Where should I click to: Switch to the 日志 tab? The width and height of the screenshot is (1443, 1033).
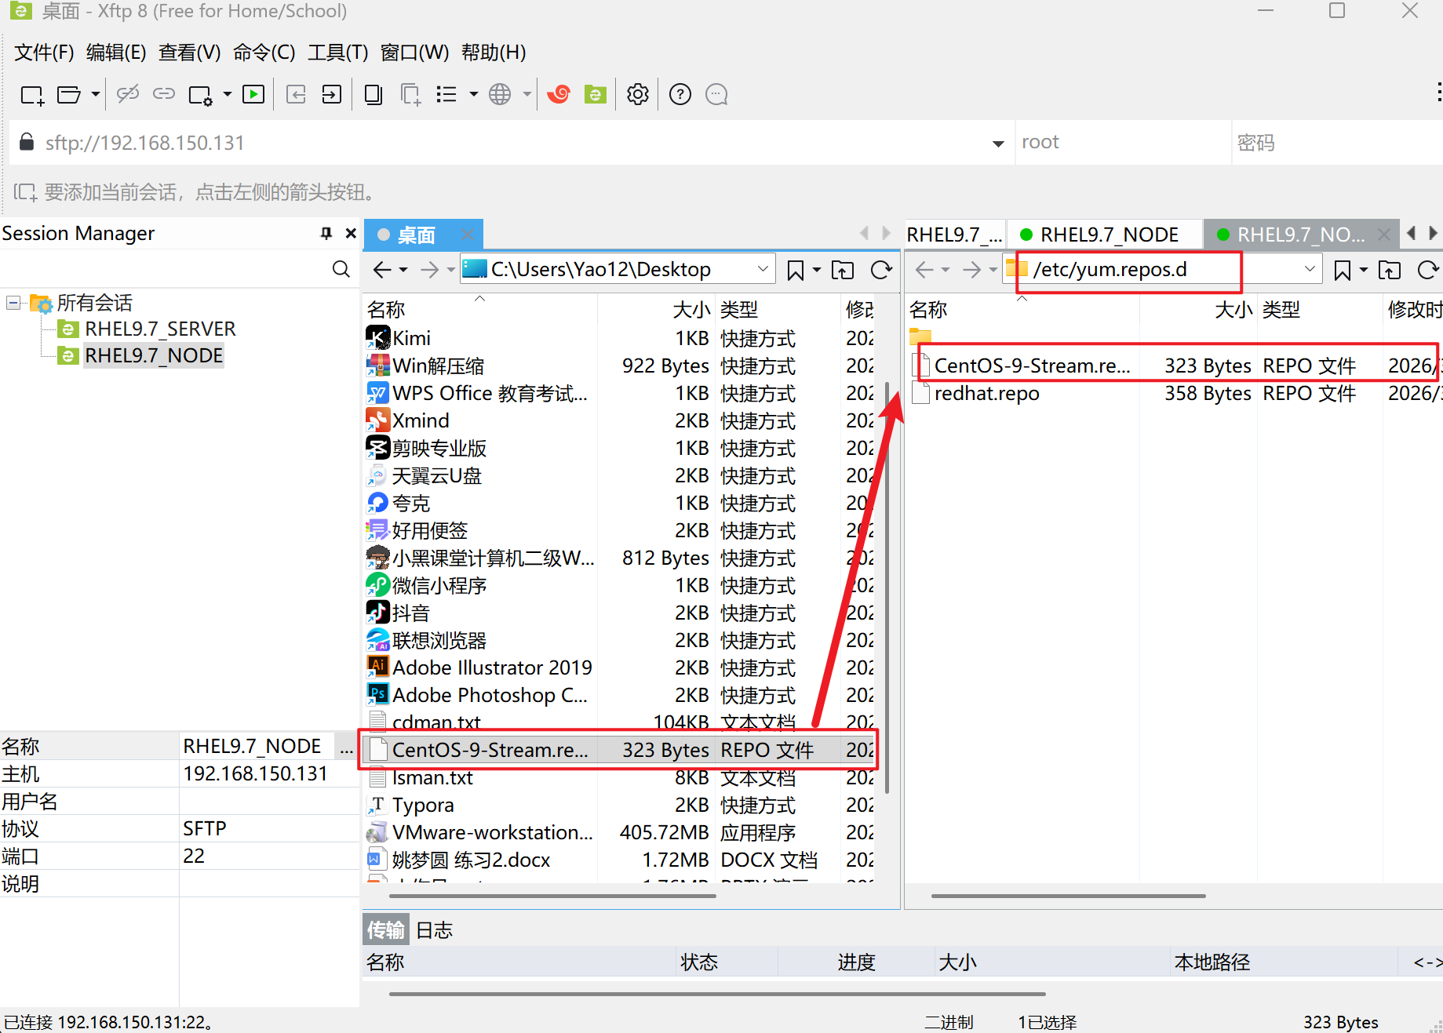coord(435,930)
